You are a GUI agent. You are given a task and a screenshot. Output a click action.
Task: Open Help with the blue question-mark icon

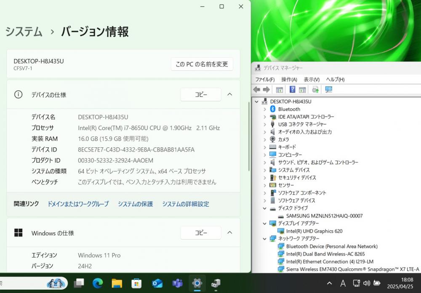tap(293, 89)
